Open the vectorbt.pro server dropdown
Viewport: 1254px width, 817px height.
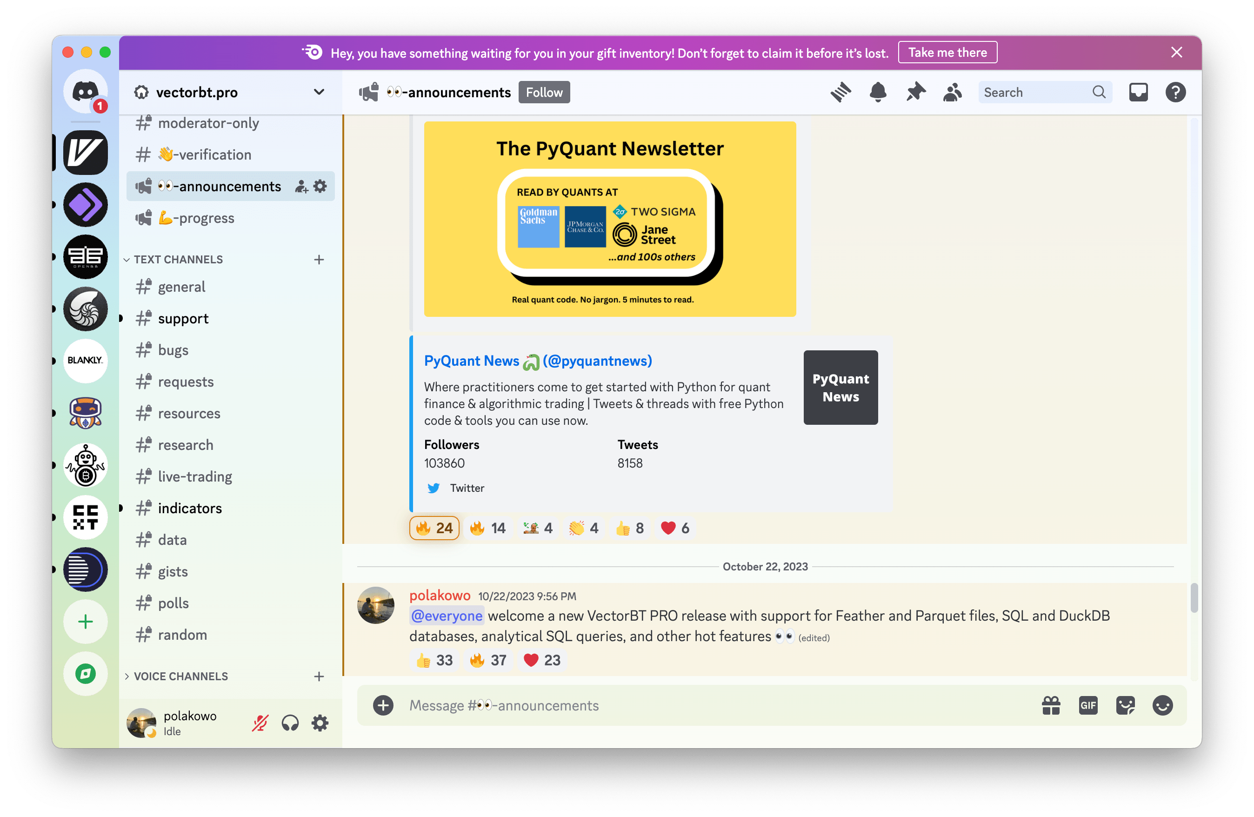point(318,92)
